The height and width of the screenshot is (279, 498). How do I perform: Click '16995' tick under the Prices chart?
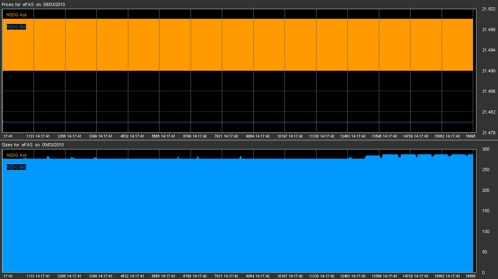pyautogui.click(x=470, y=136)
